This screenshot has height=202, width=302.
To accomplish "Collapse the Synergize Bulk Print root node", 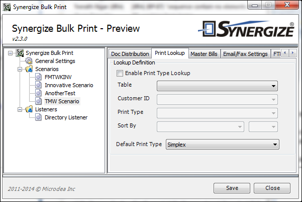I will tap(10, 53).
